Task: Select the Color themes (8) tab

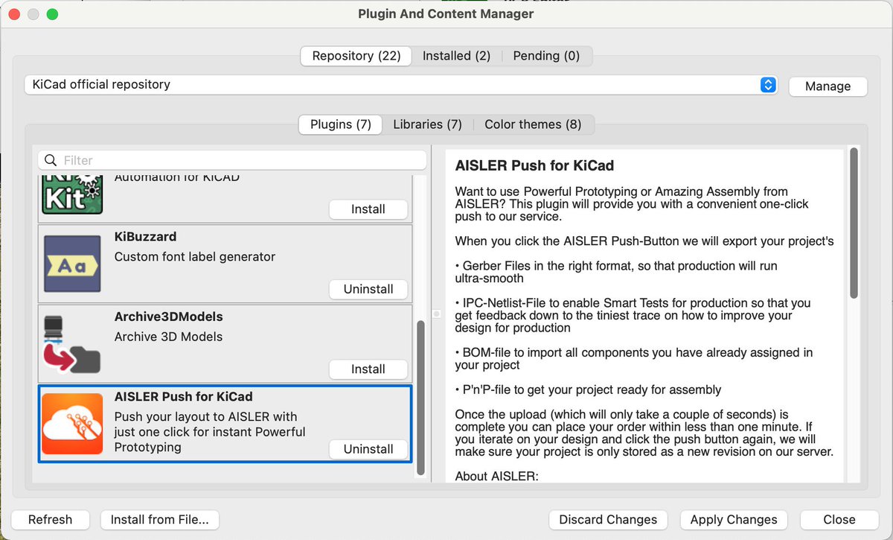Action: click(533, 124)
